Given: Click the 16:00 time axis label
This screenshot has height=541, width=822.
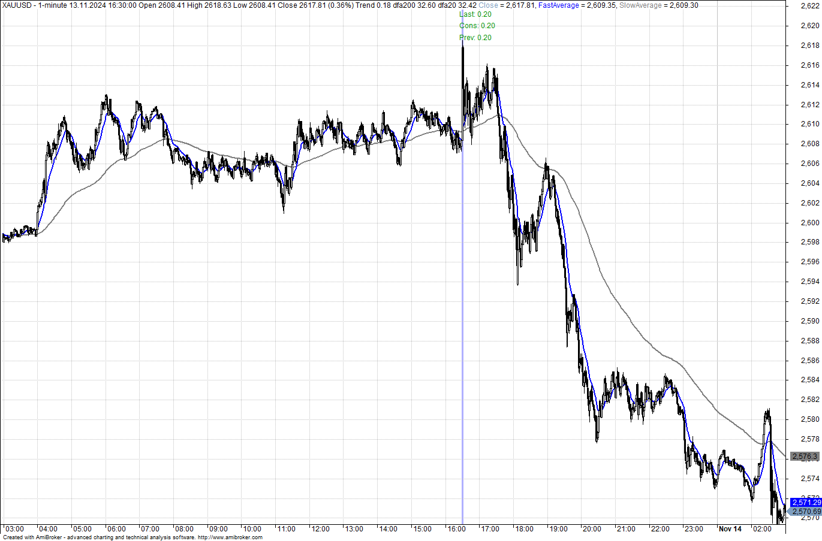Looking at the screenshot, I should [x=456, y=529].
